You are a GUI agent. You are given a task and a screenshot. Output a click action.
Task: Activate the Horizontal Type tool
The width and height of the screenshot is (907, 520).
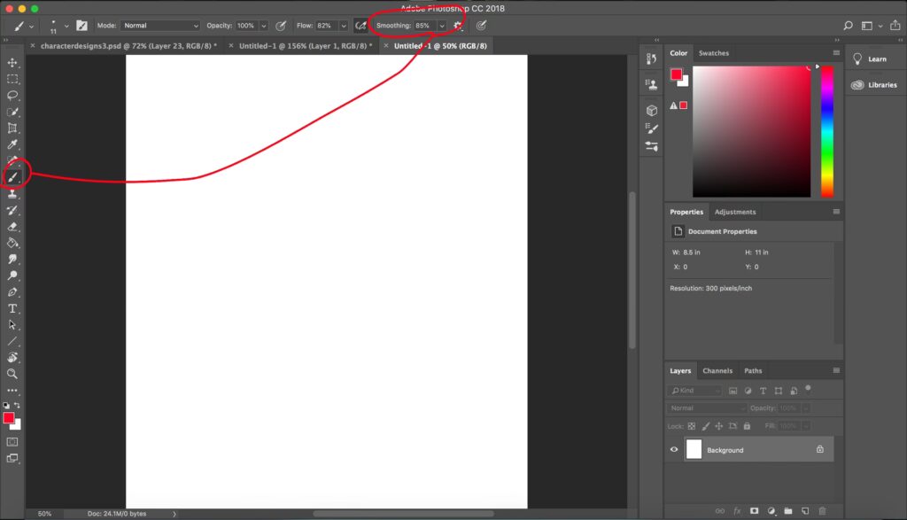click(x=12, y=308)
